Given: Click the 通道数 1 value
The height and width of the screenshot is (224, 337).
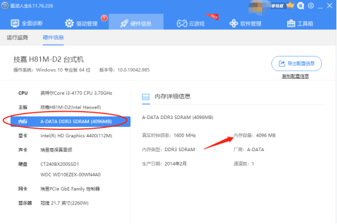Looking at the screenshot, I should pyautogui.click(x=253, y=164).
